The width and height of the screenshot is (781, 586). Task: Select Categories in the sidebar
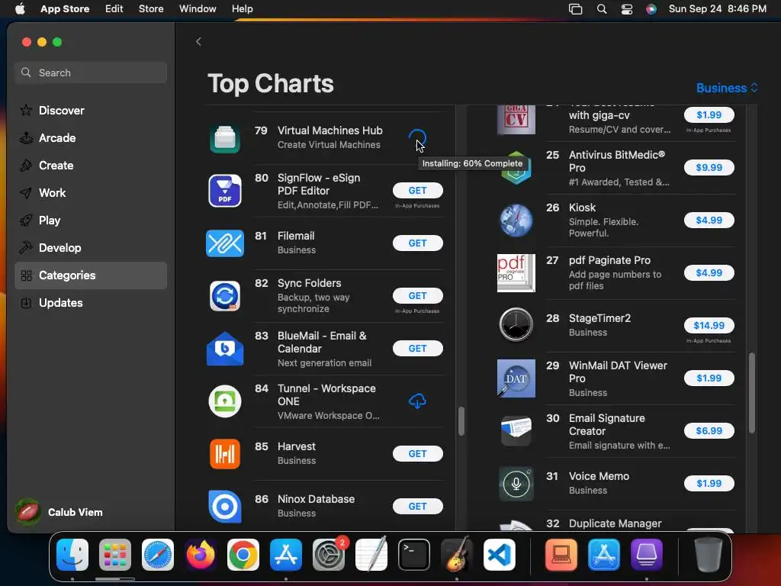click(91, 275)
